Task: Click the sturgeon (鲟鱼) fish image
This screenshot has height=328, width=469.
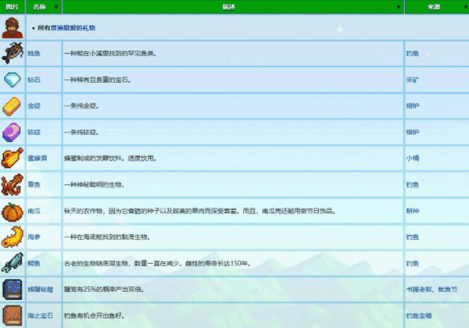Action: (x=13, y=263)
